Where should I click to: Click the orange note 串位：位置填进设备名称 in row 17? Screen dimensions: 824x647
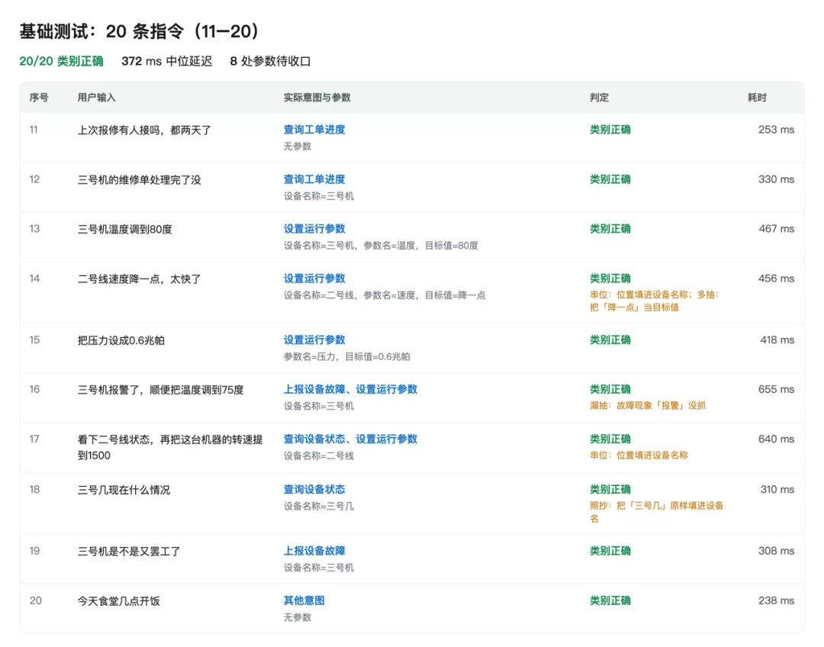[x=639, y=455]
